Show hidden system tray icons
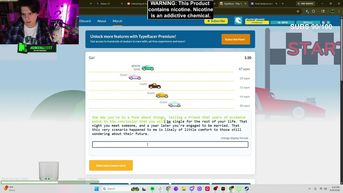Screen dimensions: 343x193 click(x=310, y=189)
